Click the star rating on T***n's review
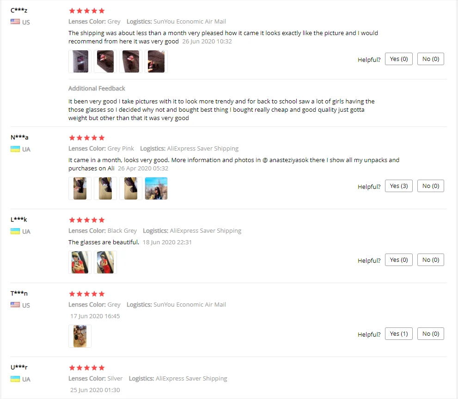Viewport: 458px width, 399px height. coord(87,294)
